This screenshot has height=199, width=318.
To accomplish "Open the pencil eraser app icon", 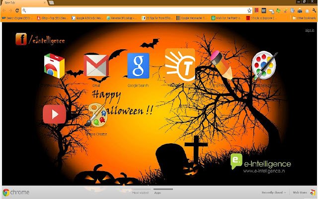I will 222,65.
